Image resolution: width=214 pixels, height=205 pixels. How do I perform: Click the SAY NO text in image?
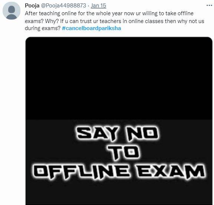coord(118,134)
